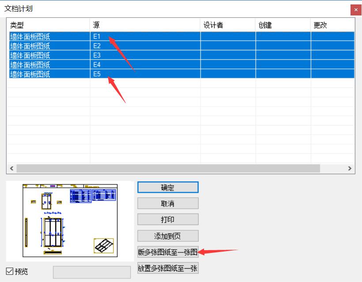362x282 pixels.
Task: Click the 打印 button
Action: tap(168, 219)
